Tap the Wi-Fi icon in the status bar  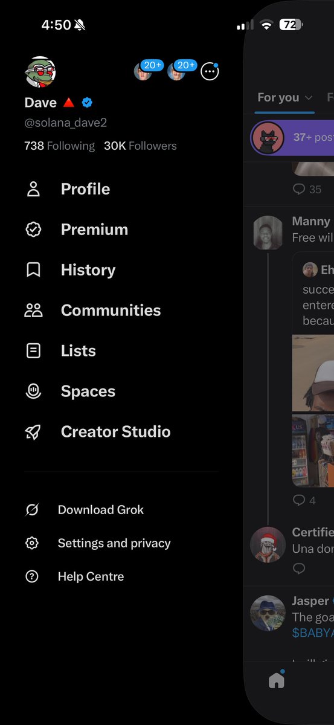(266, 25)
